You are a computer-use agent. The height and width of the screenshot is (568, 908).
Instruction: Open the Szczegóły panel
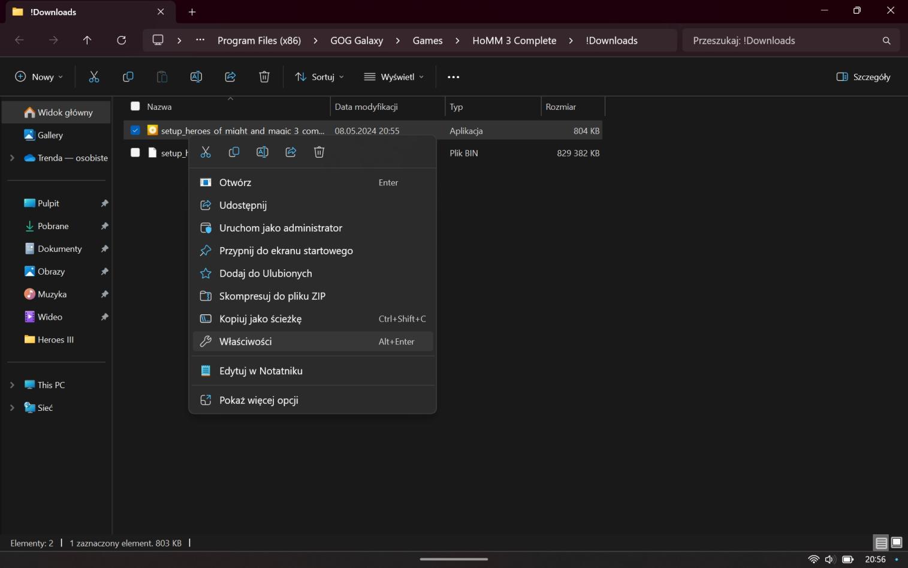[863, 77]
